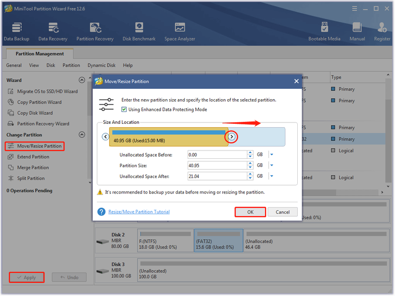395x296 pixels.
Task: Create Bootable Media
Action: point(324,32)
